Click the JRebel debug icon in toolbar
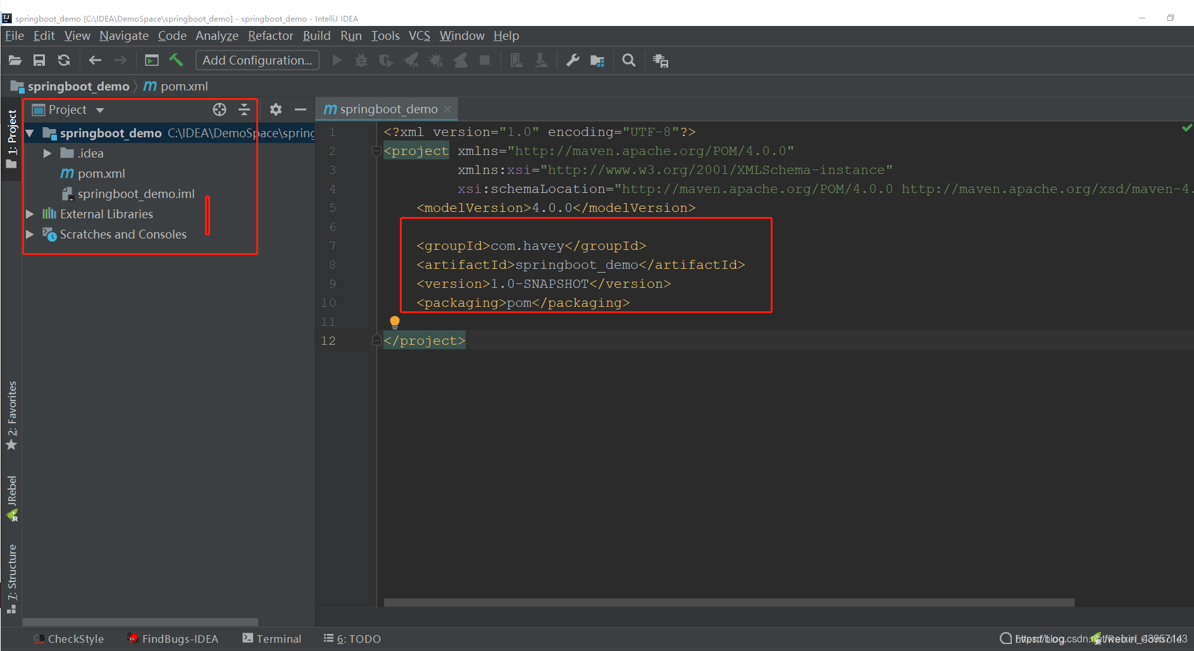The image size is (1194, 651). [x=436, y=61]
